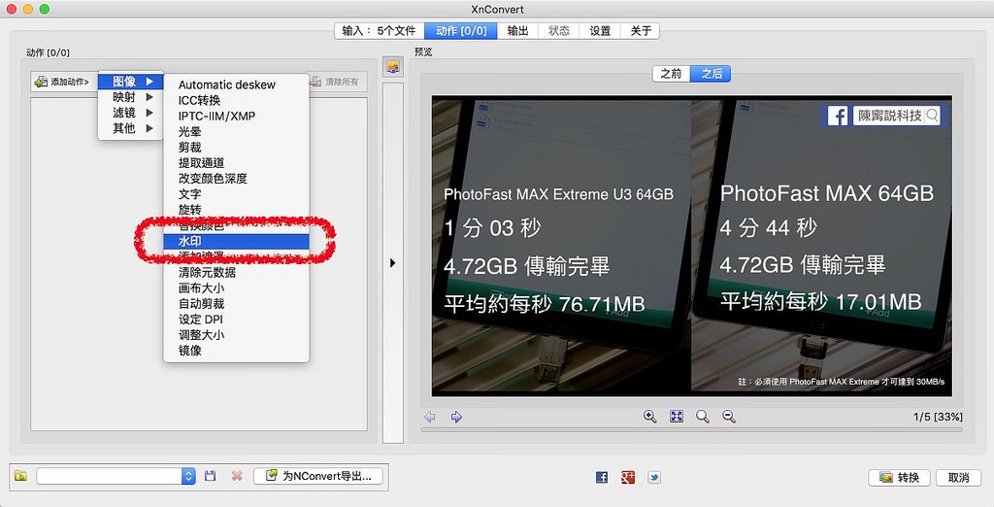Click the zoom in magnifier icon
Image resolution: width=994 pixels, height=507 pixels.
click(x=649, y=417)
